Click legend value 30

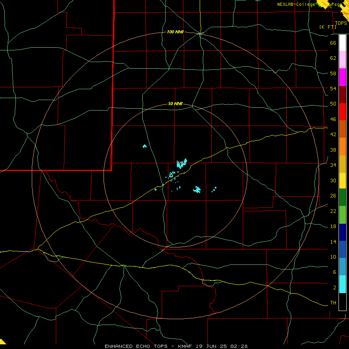click(333, 180)
